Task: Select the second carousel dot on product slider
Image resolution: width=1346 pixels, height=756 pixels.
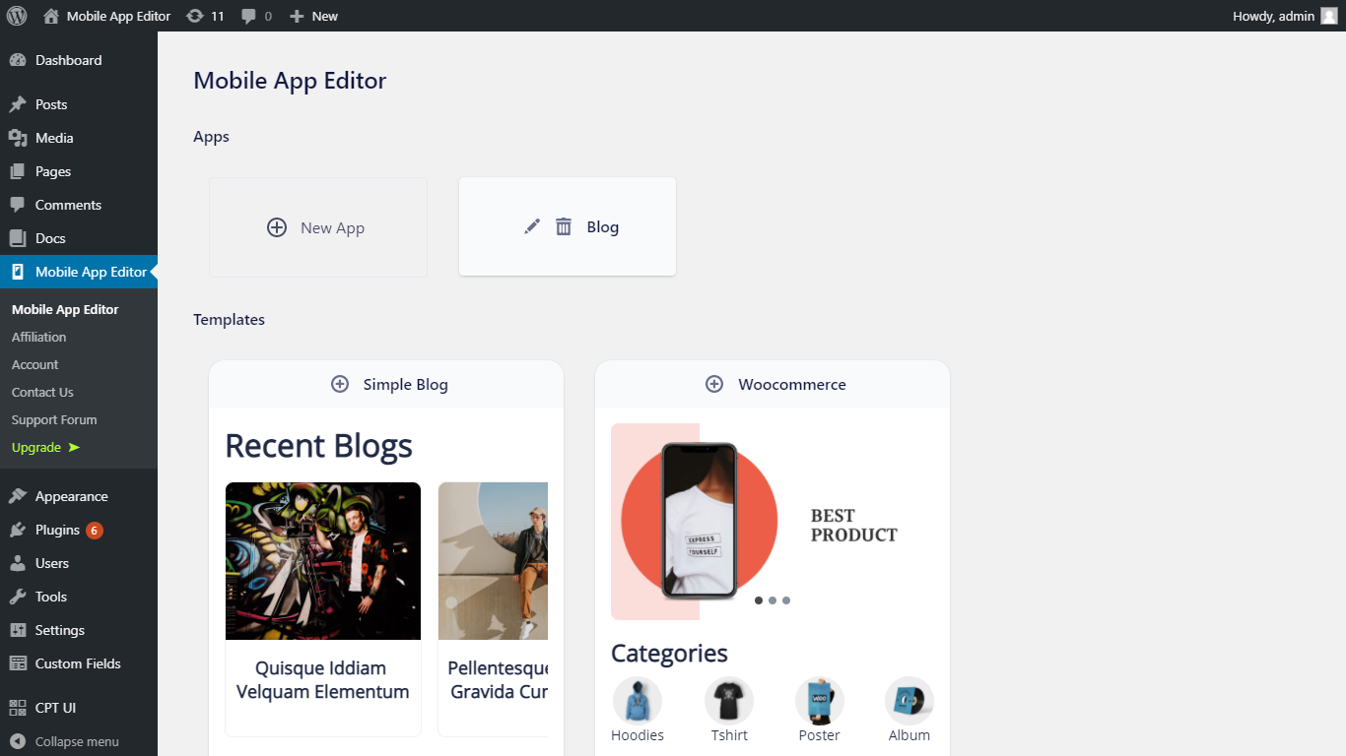Action: 773,600
